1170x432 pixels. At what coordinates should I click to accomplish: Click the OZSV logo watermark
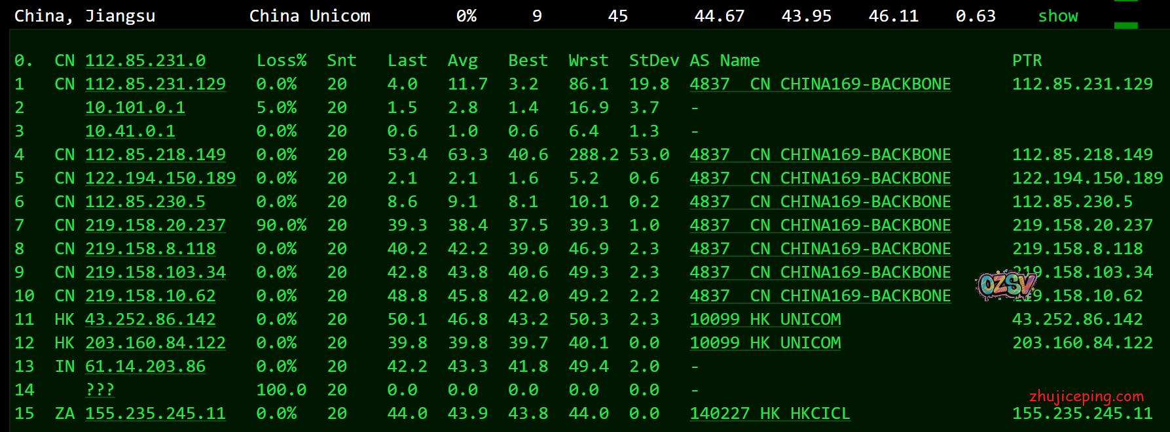tap(1005, 285)
